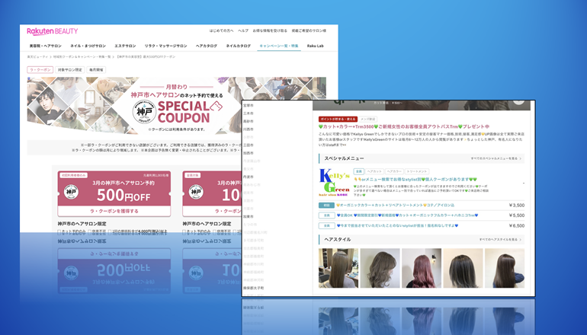Open third hairstyle photo, pink-red hair

[422, 268]
